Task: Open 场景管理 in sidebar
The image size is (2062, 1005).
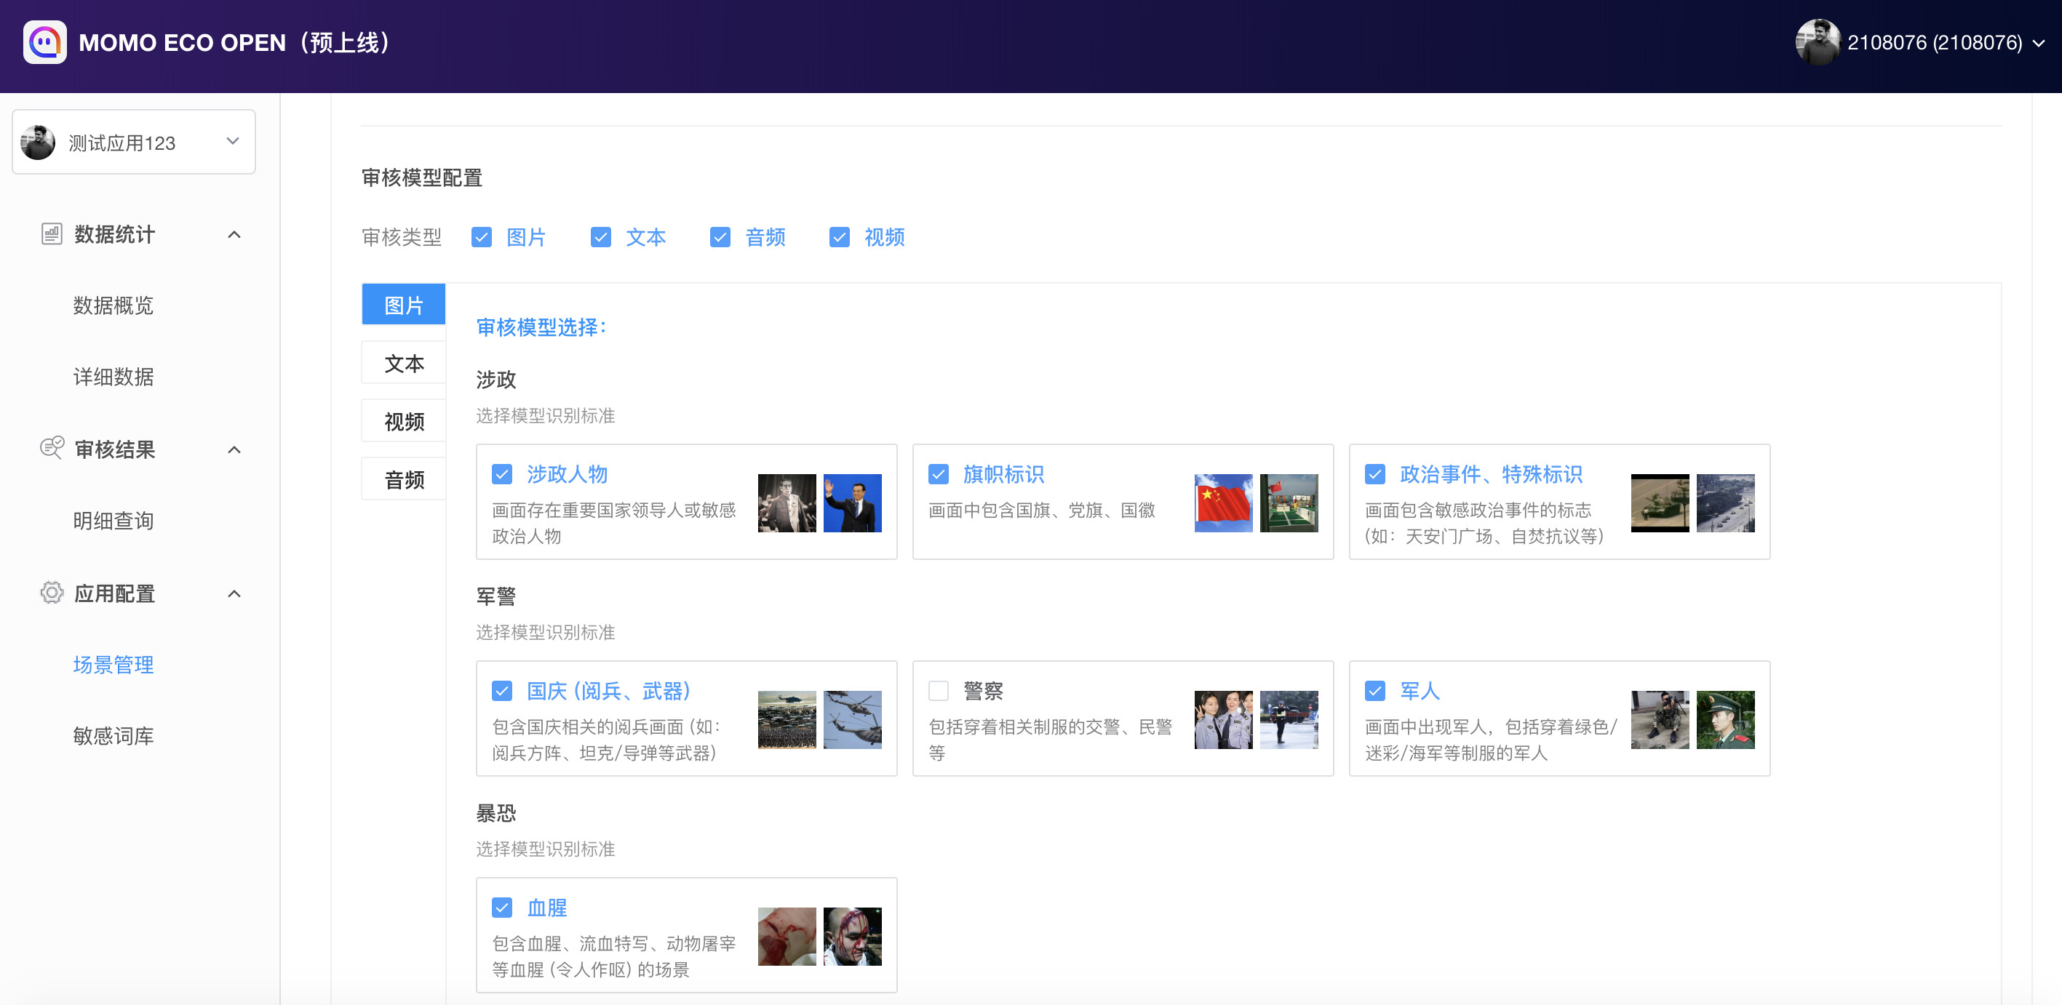Action: pyautogui.click(x=113, y=665)
